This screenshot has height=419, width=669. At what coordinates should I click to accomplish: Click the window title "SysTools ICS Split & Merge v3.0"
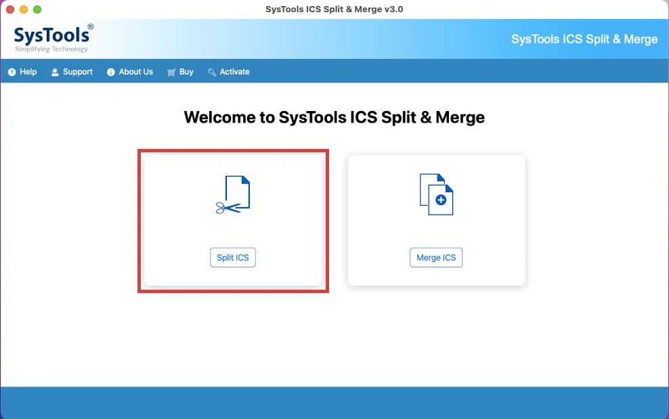coord(334,9)
